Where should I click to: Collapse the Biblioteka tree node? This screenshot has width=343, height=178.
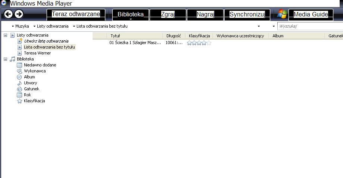point(6,59)
